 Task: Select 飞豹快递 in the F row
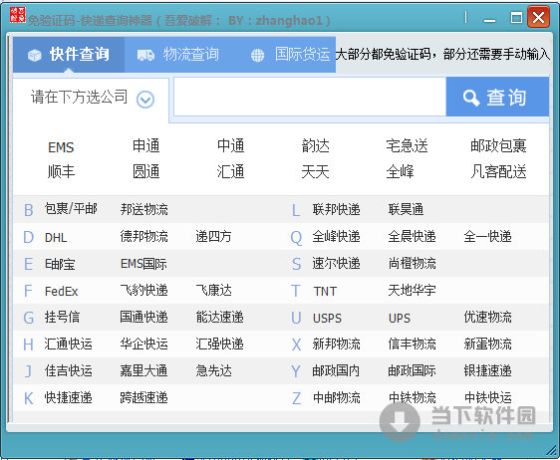click(143, 290)
